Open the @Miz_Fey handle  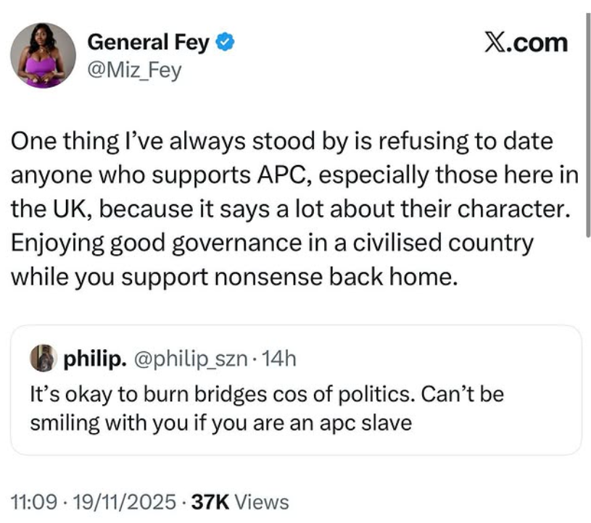134,71
